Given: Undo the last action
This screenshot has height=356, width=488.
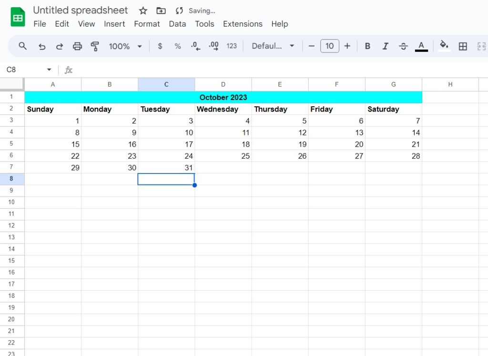Looking at the screenshot, I should [x=42, y=46].
